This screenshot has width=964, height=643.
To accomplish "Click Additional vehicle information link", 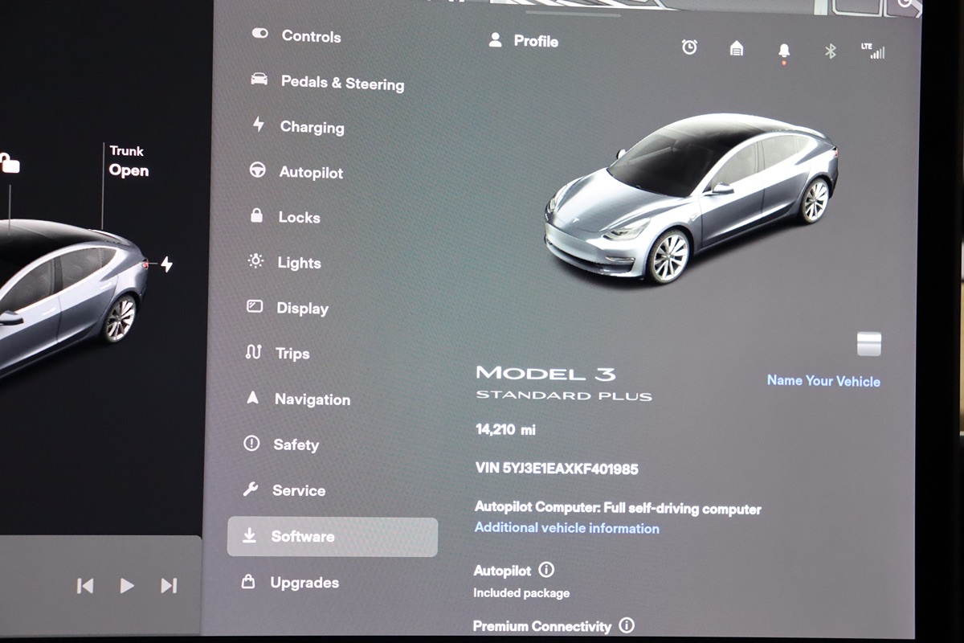I will [x=566, y=528].
